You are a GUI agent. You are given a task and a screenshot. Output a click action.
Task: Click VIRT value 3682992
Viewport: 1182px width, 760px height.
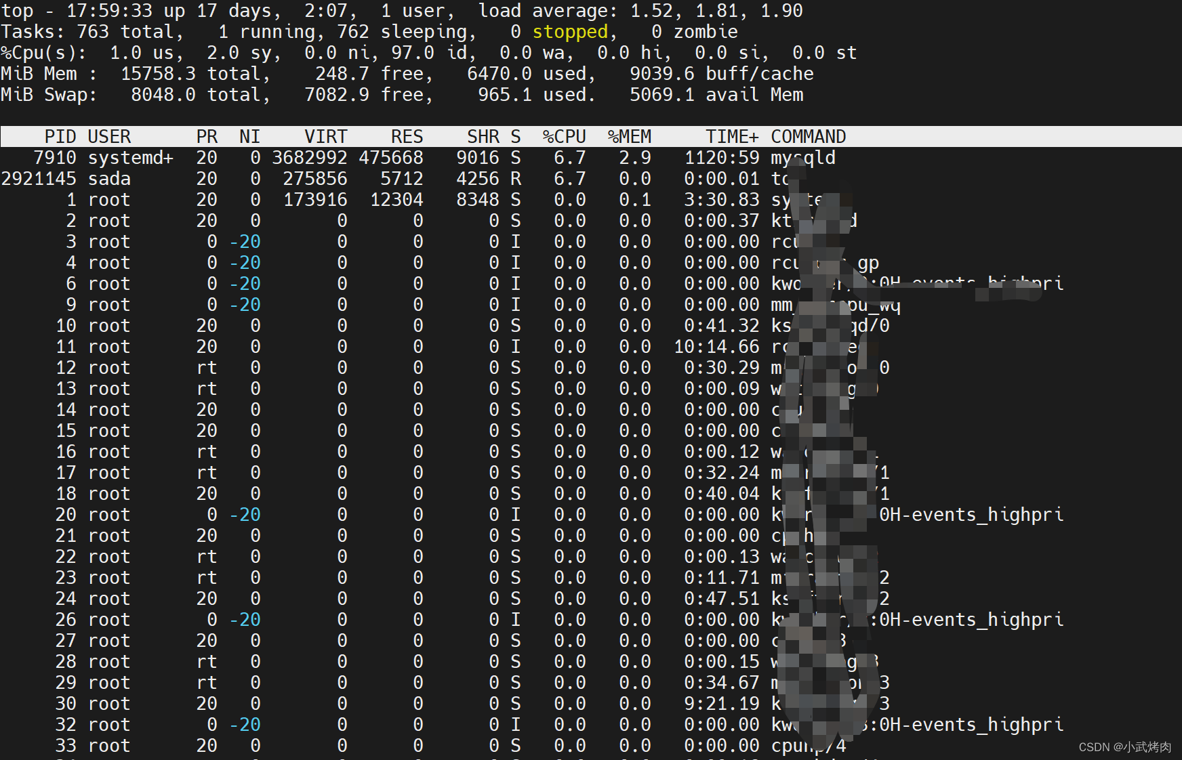point(310,158)
